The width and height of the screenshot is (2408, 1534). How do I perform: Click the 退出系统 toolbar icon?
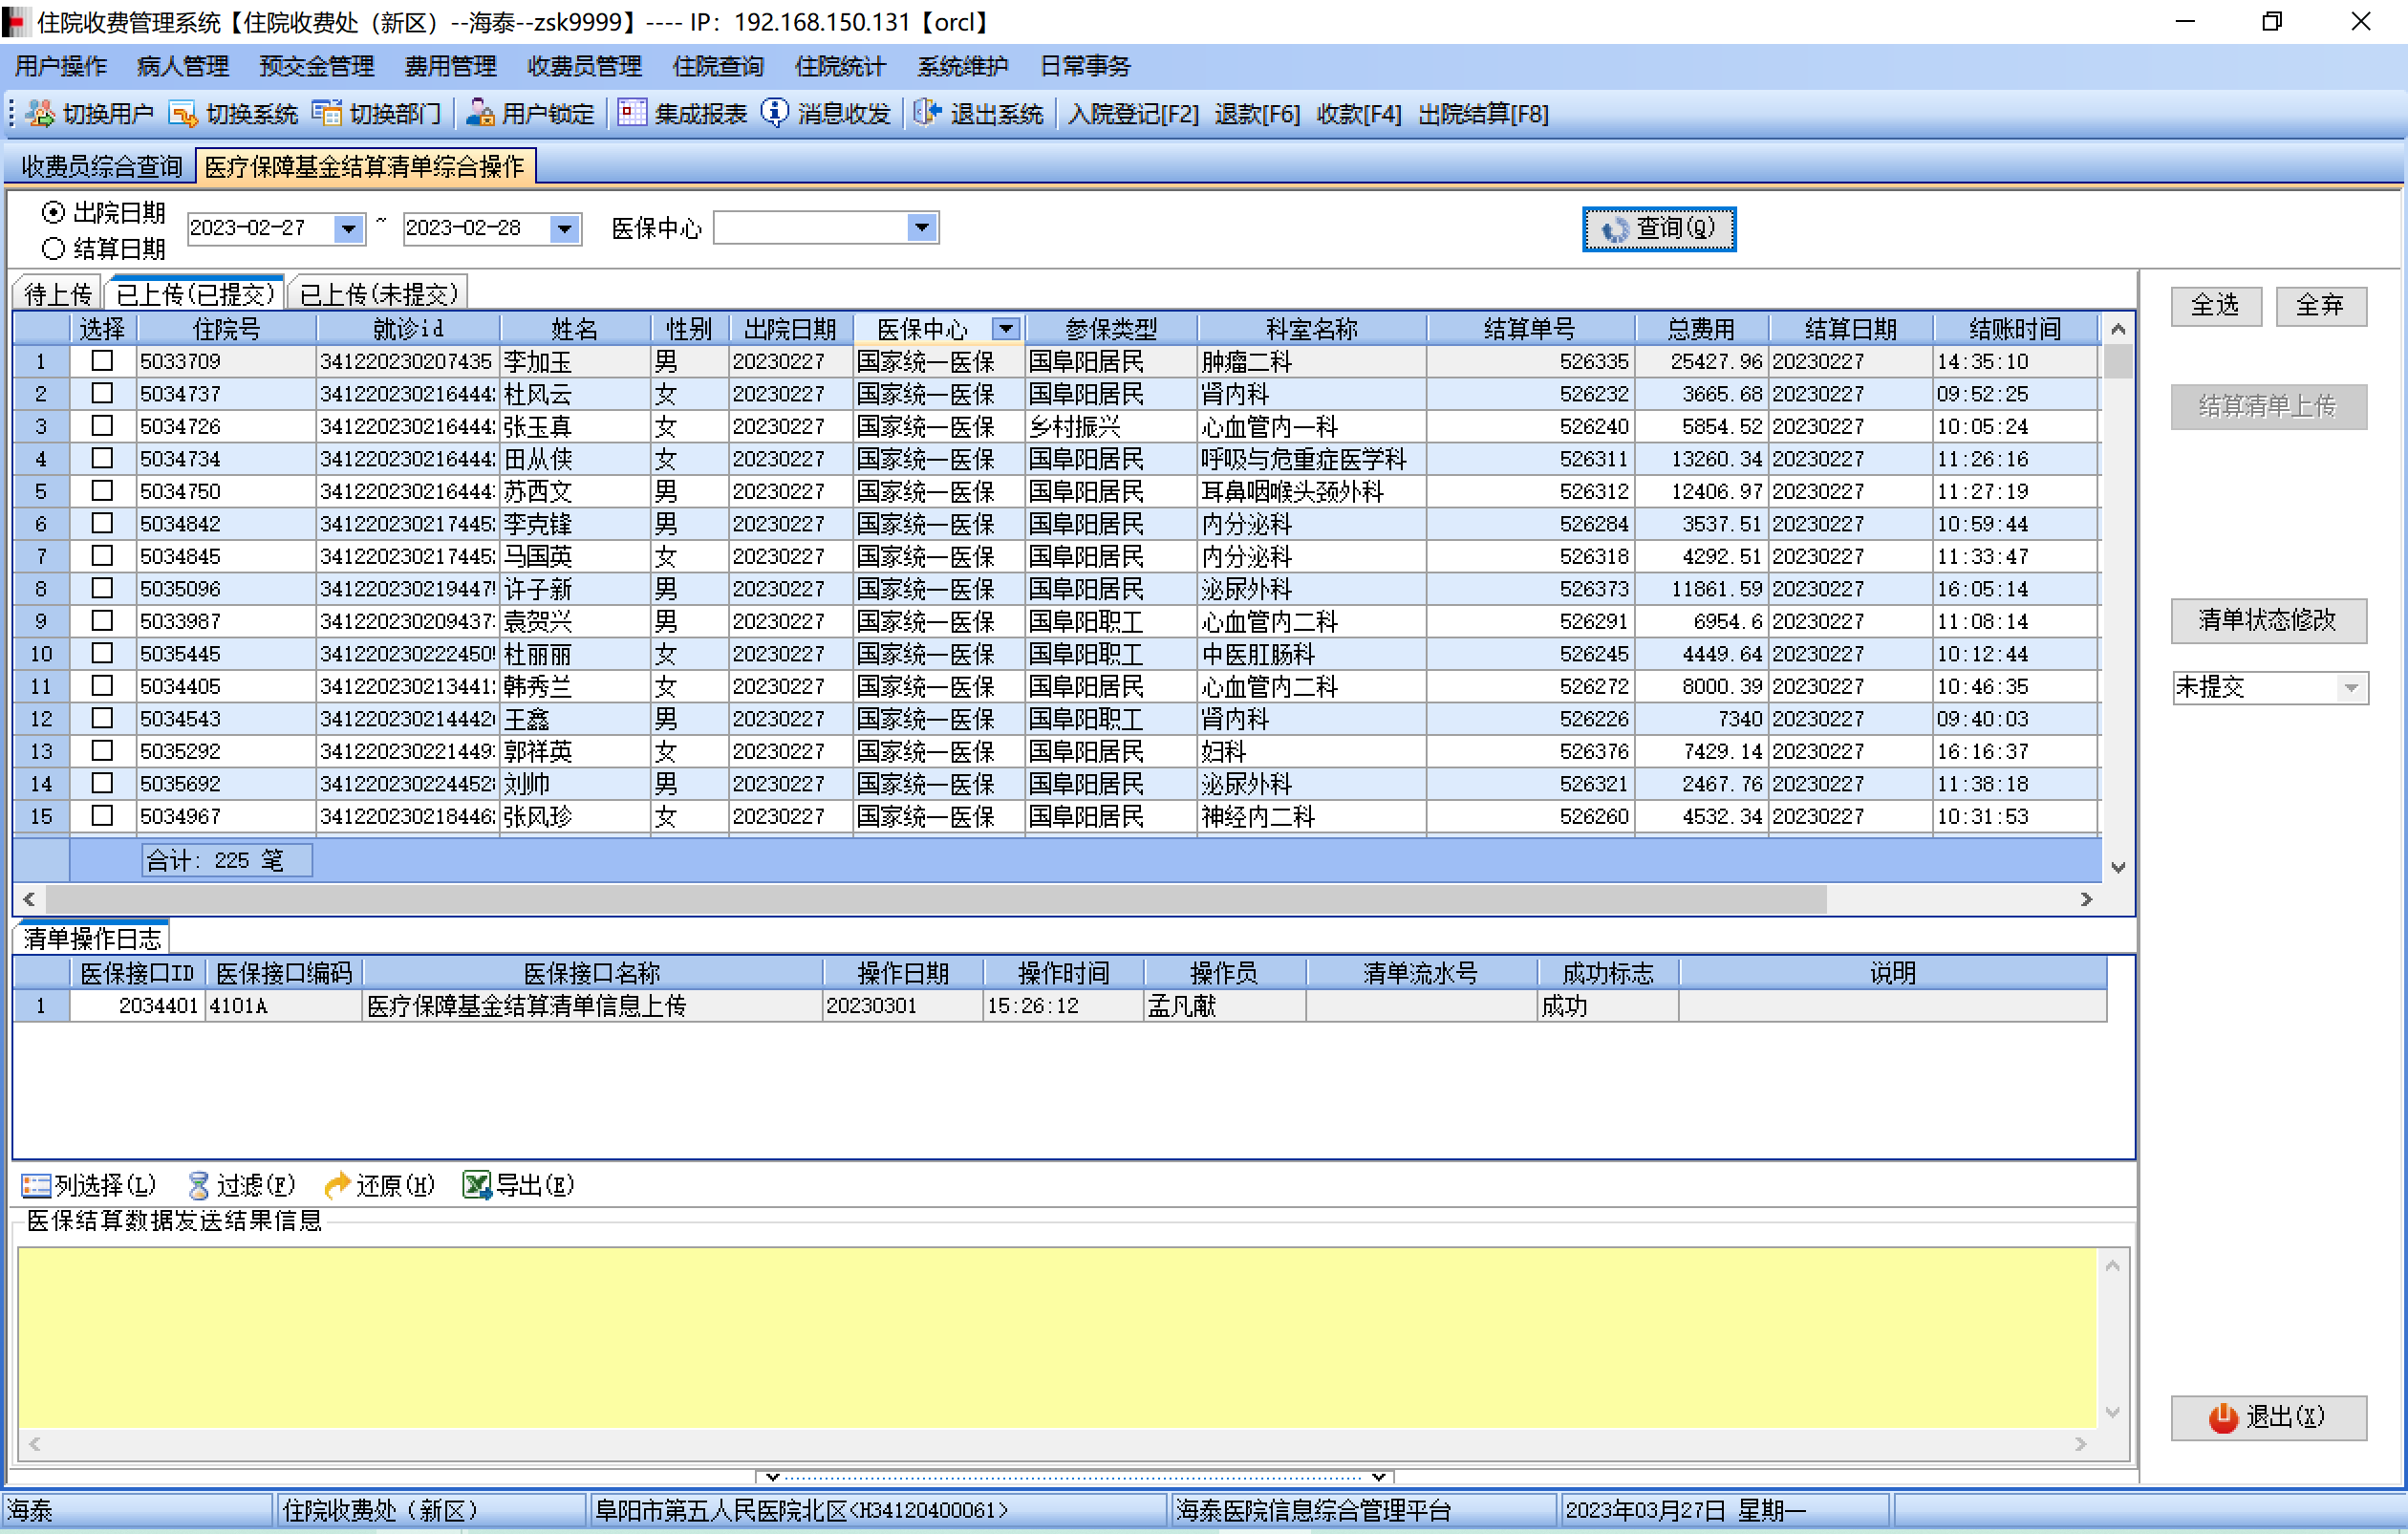point(927,114)
